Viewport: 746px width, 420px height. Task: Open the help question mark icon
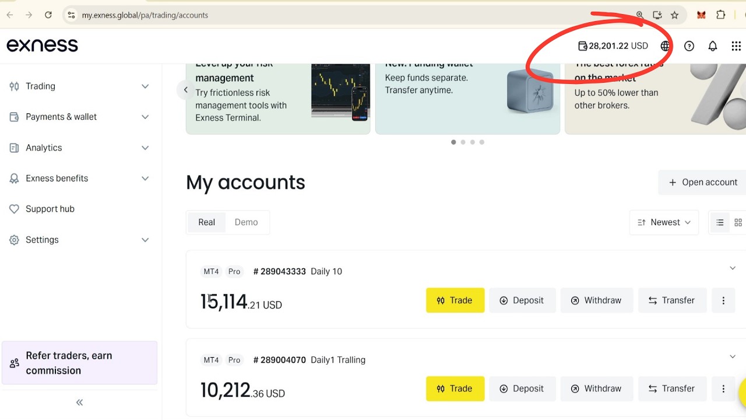689,46
